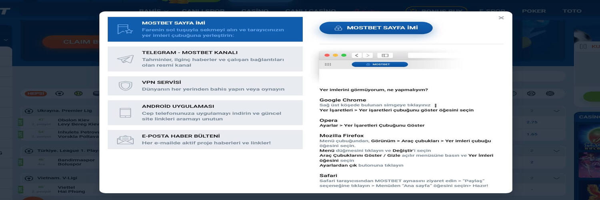Click the Bandirmaspor team name
The height and width of the screenshot is (200, 600).
point(76,160)
